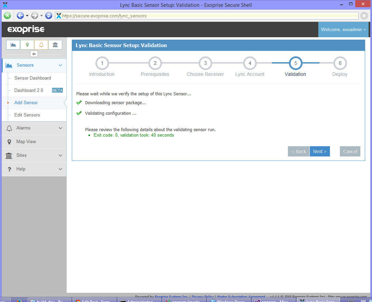Cancel the sensor setup

point(350,151)
